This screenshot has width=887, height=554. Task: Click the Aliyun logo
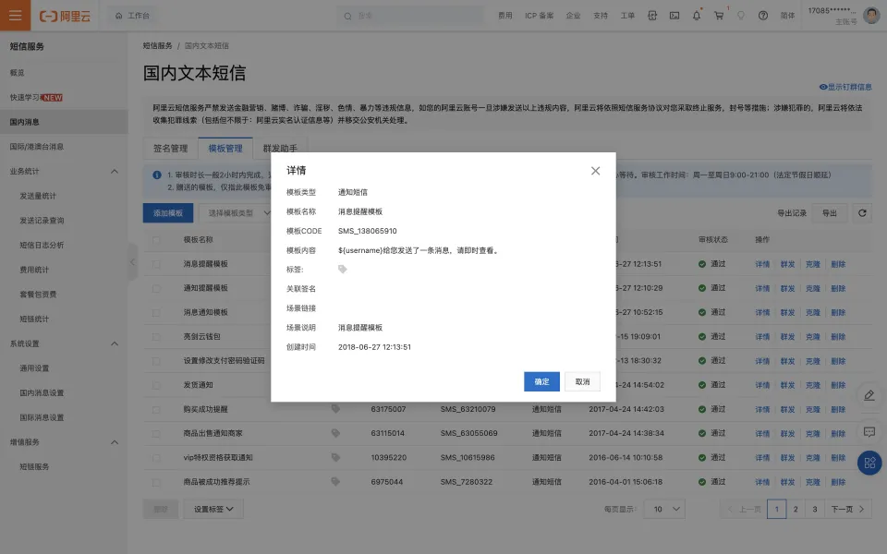click(x=65, y=16)
